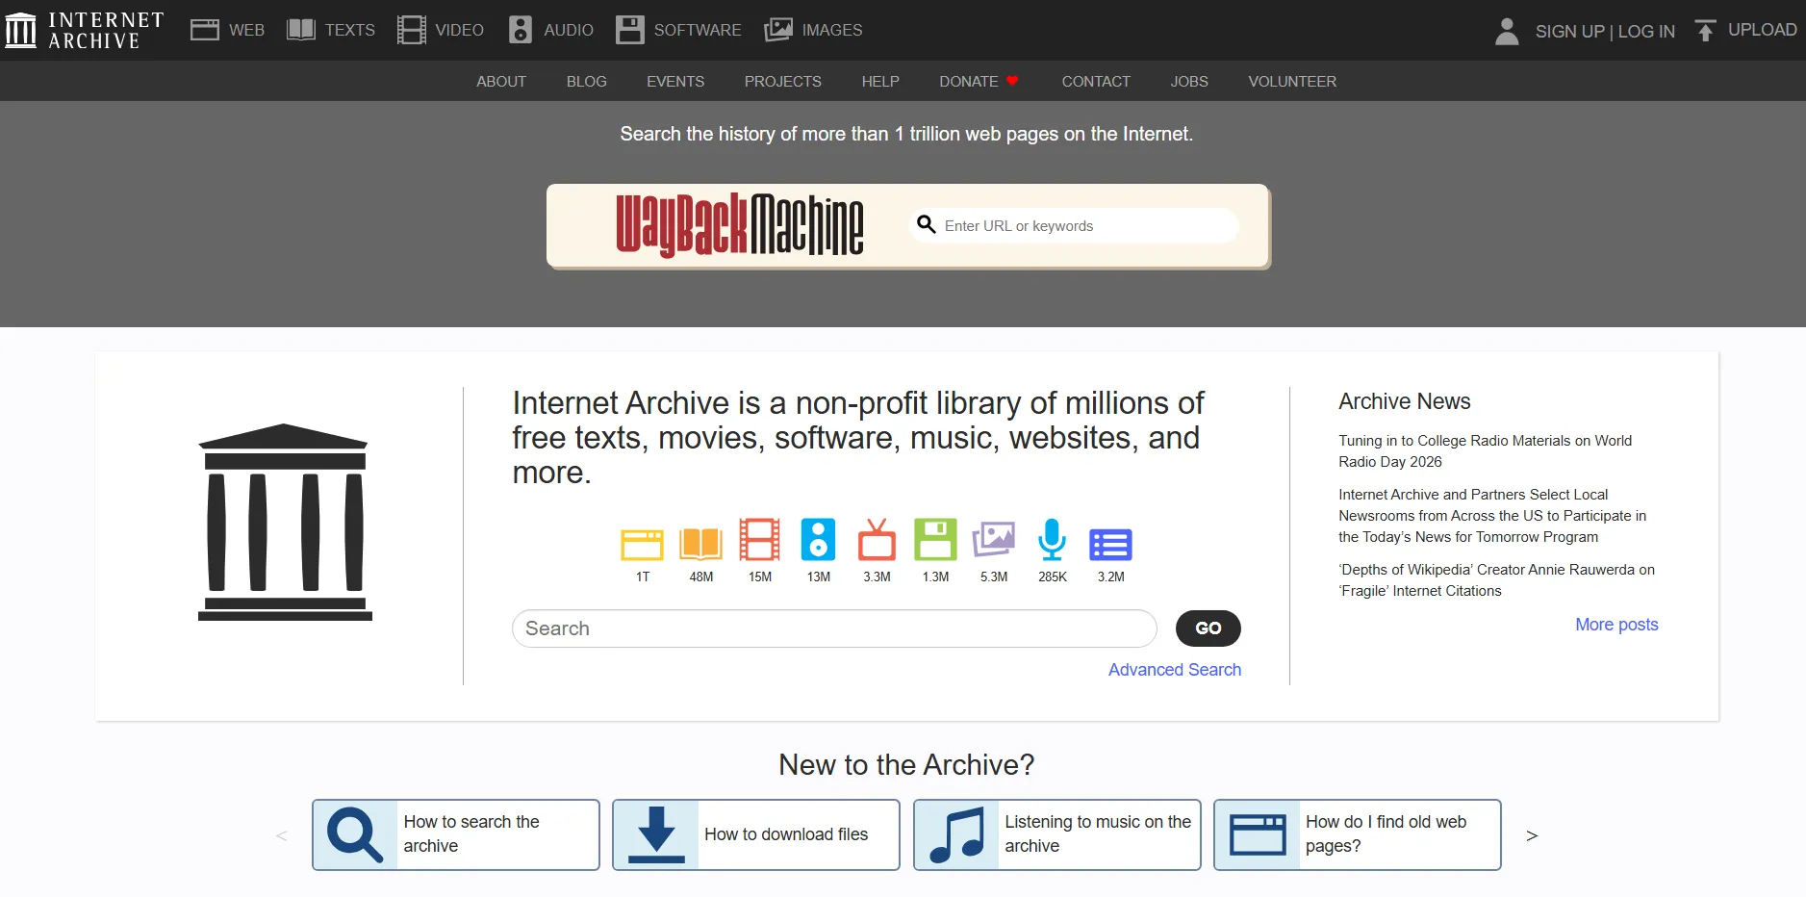The width and height of the screenshot is (1806, 897).
Task: Open the Advanced Search link
Action: (1174, 669)
